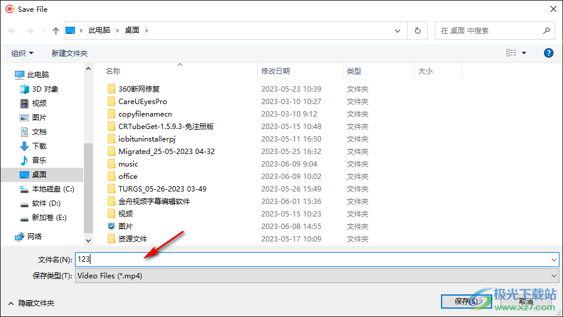Select 网络 in the sidebar

[35, 236]
